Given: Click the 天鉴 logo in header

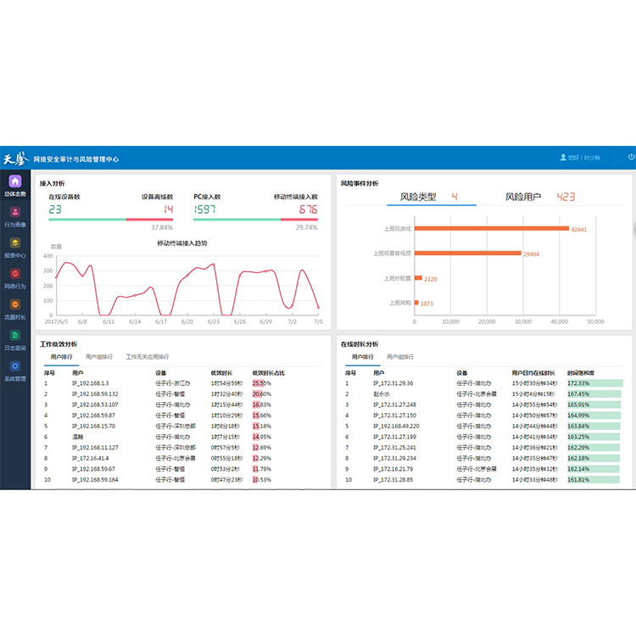Looking at the screenshot, I should click(16, 159).
